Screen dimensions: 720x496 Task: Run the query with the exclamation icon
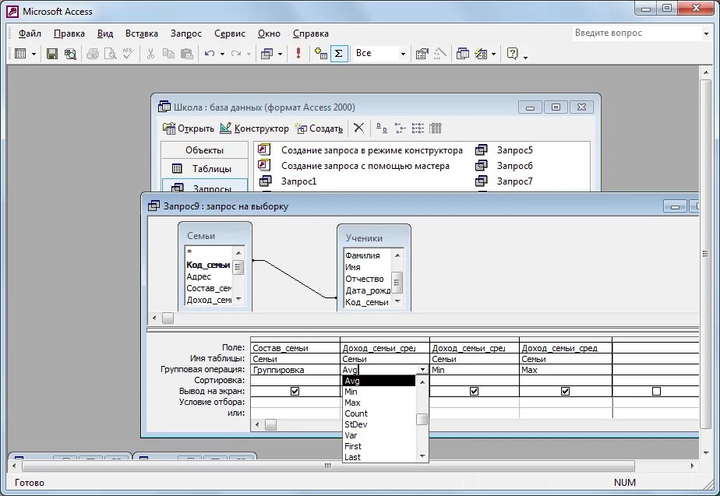point(298,53)
